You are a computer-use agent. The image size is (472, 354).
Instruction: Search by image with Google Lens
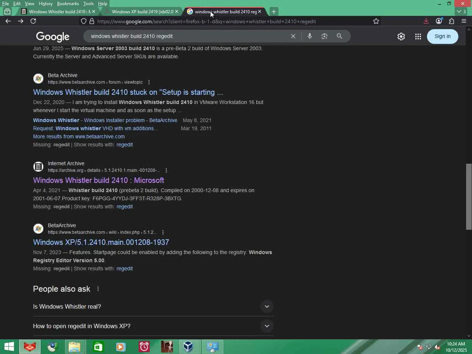(324, 36)
